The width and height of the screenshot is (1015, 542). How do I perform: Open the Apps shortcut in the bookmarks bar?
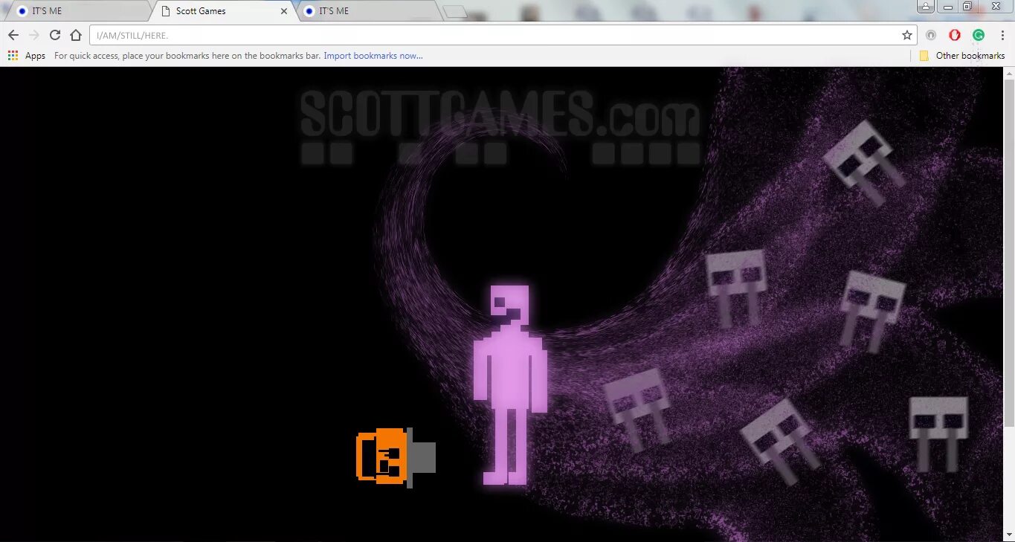pos(27,56)
